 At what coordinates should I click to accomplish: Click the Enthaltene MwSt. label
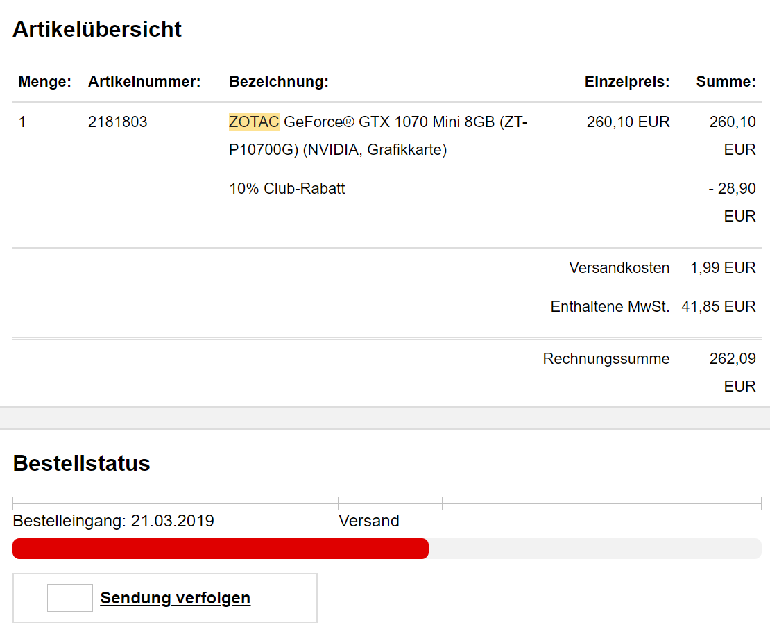610,307
